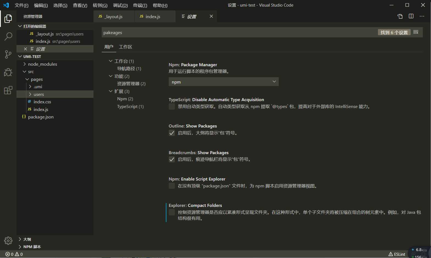Select _layout.js in open editors list
This screenshot has height=258, width=431.
[55, 34]
